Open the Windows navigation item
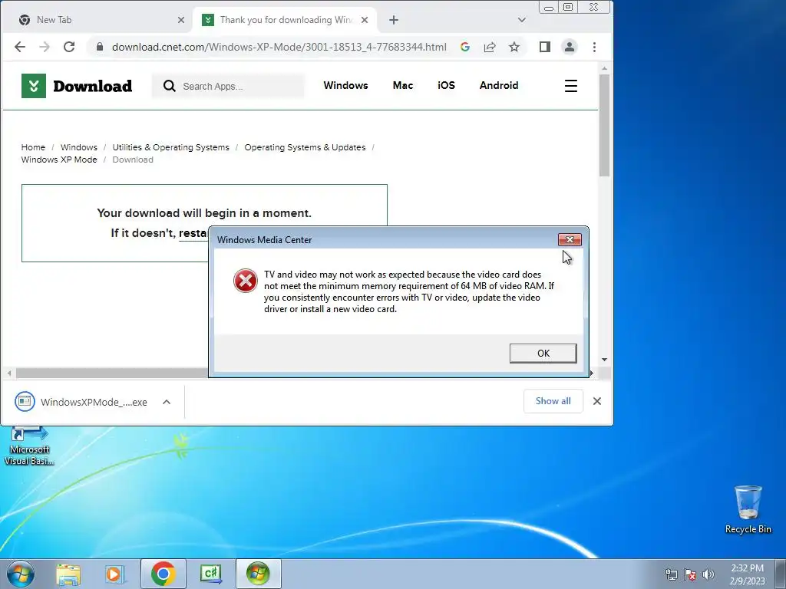Screen dimensions: 786x589 tap(345, 86)
